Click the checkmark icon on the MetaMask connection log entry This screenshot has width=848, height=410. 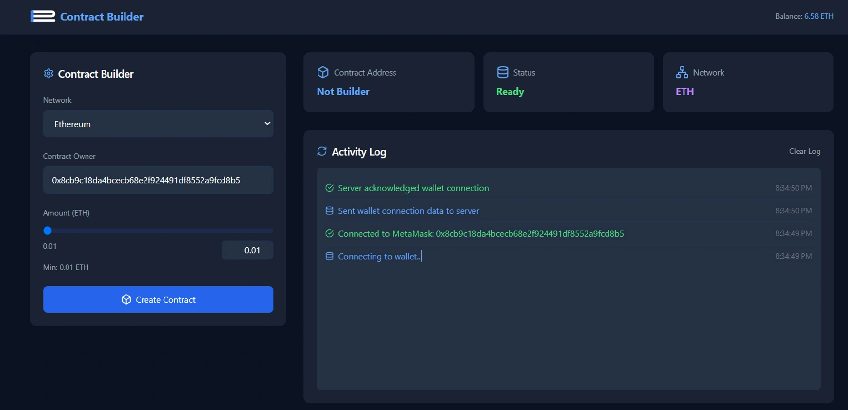click(x=330, y=233)
